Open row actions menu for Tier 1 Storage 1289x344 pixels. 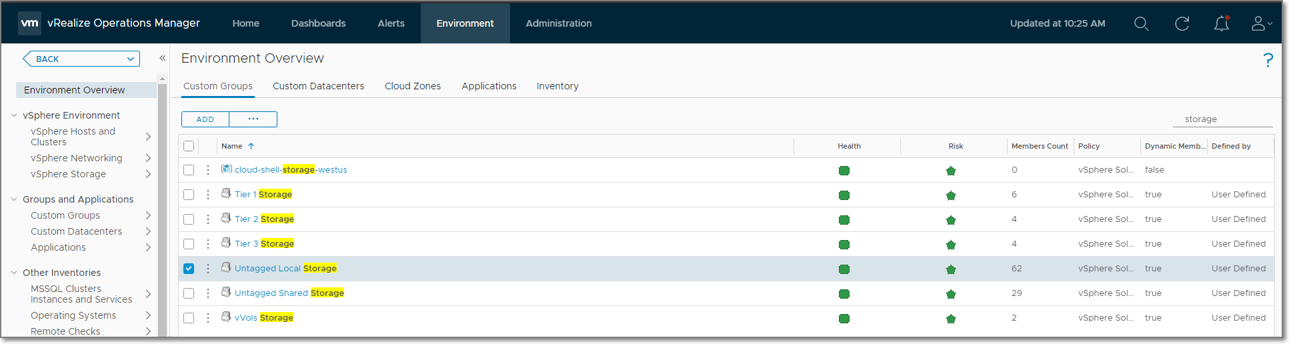click(x=208, y=195)
